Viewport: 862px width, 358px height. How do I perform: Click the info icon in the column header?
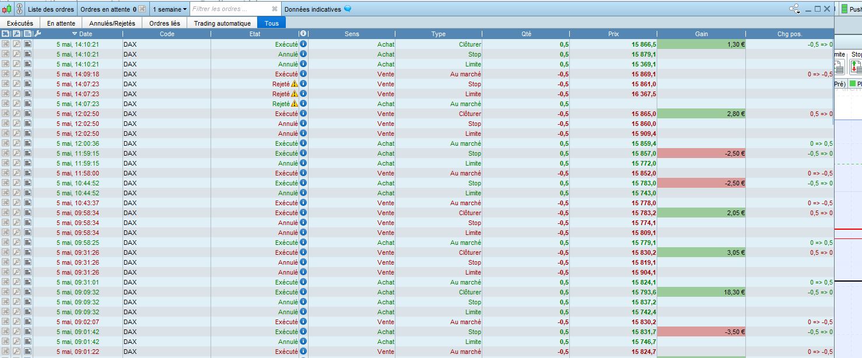303,34
